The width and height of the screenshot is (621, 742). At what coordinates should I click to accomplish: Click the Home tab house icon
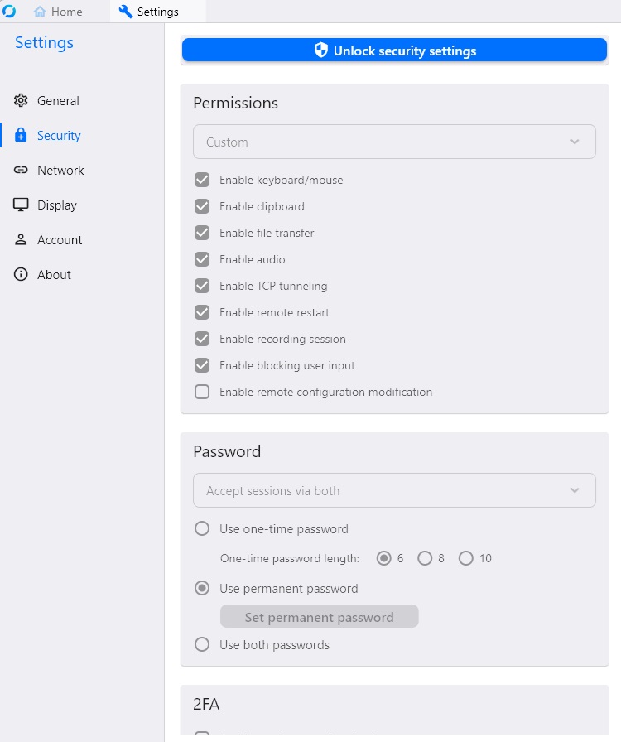(x=40, y=12)
